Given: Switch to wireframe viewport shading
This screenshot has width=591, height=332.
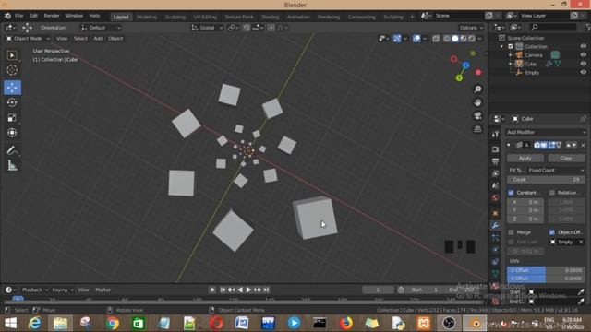Looking at the screenshot, I should (447, 39).
